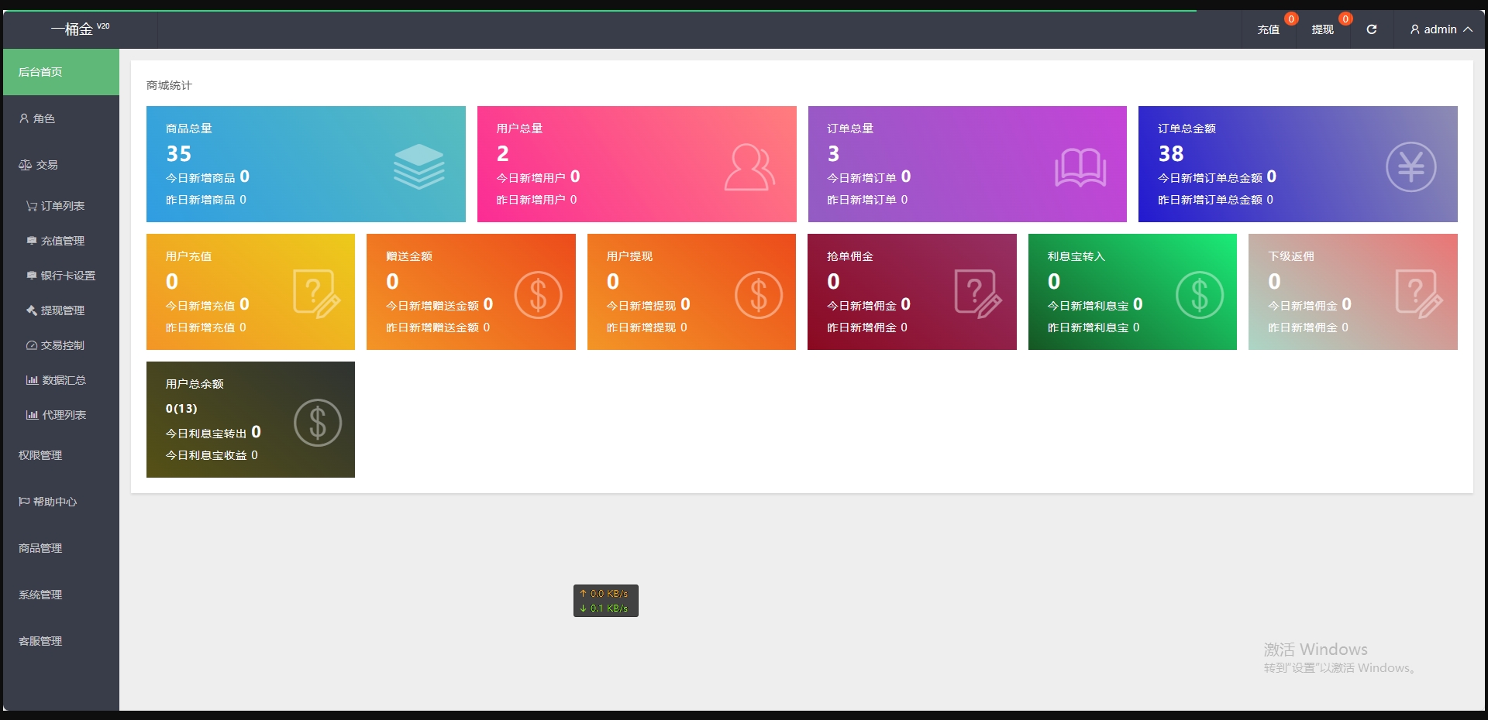1488x720 pixels.
Task: Click the 提现 button in top bar
Action: click(x=1322, y=29)
